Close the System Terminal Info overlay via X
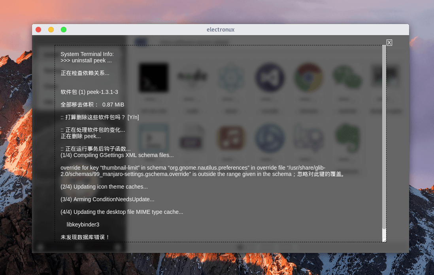The width and height of the screenshot is (434, 275). tap(389, 42)
